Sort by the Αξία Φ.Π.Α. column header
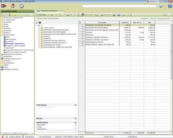173x138 pixels. [137, 22]
